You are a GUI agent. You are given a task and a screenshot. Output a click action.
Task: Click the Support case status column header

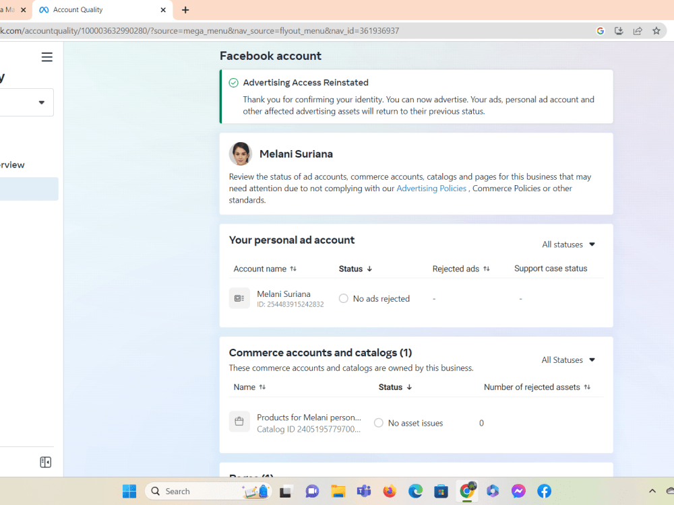[x=551, y=269]
